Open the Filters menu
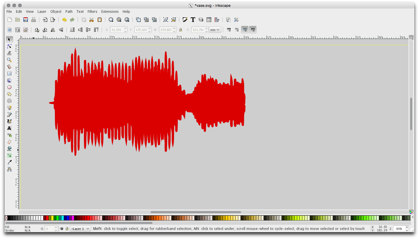419x239 pixels. pos(92,12)
